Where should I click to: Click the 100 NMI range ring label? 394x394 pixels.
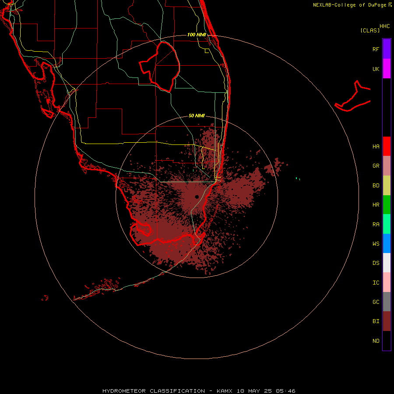click(197, 35)
